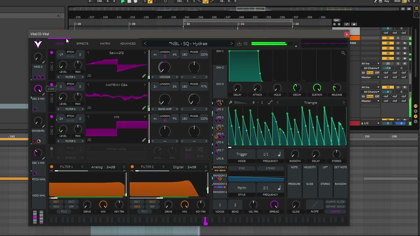
Task: Open OSC 1 FILTER 1 routing selector
Action: (70, 77)
